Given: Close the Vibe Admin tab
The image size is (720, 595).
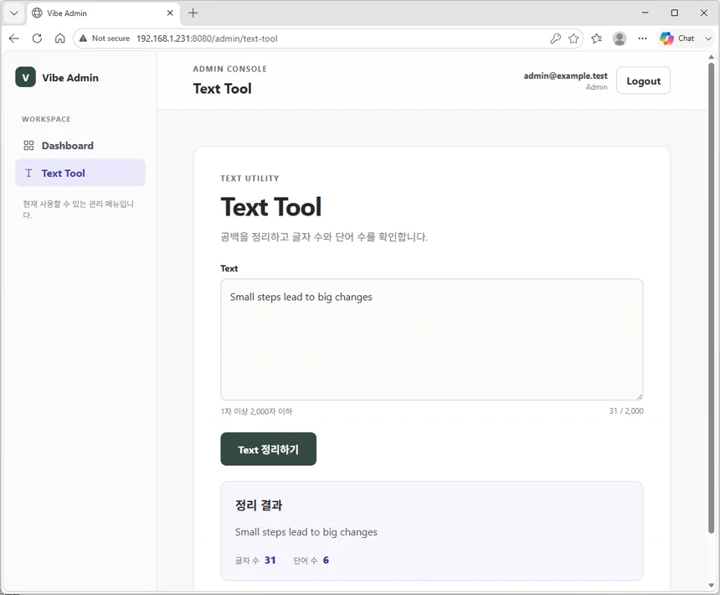Looking at the screenshot, I should (x=170, y=13).
